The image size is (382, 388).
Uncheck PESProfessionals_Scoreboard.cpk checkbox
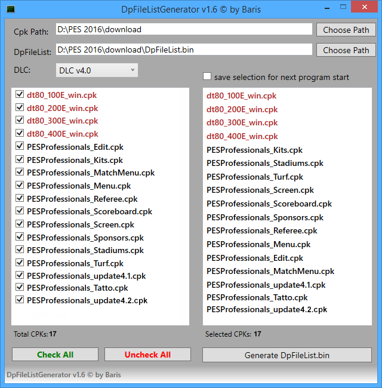pos(20,211)
